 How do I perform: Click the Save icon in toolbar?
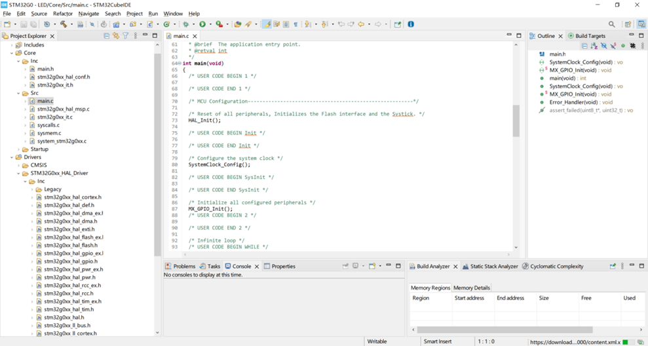tap(24, 24)
